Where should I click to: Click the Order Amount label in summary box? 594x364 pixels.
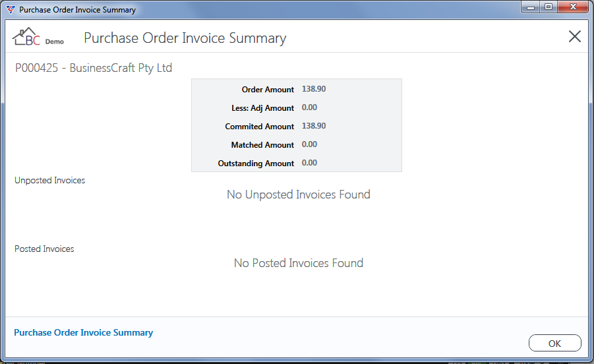(x=268, y=90)
